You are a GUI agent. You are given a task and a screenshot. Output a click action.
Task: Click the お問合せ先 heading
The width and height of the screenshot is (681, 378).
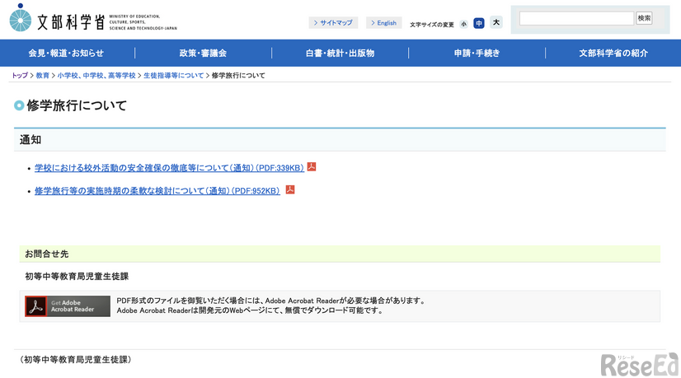click(46, 254)
